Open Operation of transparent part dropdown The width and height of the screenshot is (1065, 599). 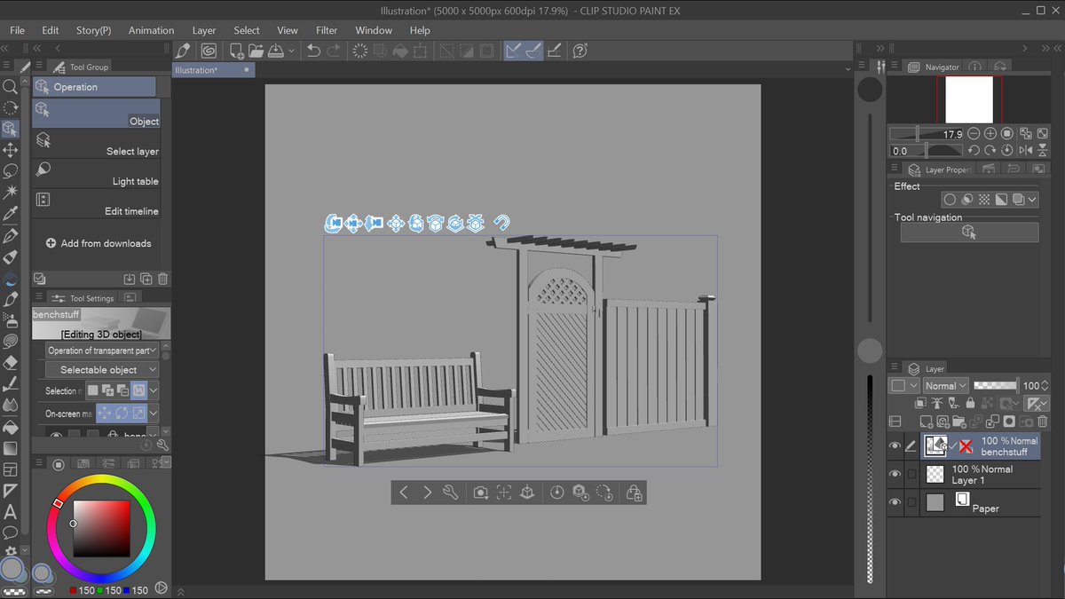tap(101, 351)
